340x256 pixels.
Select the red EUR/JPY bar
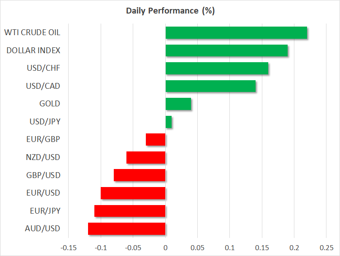(x=130, y=211)
